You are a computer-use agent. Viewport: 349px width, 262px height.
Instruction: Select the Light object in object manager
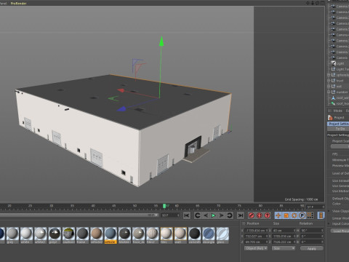pos(340,63)
